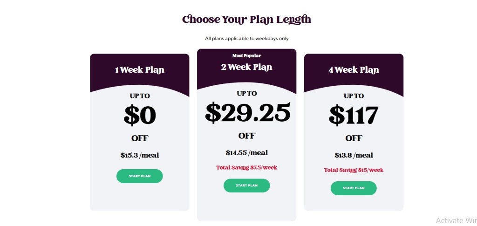Click the $13.8 /meal price
Image resolution: width=477 pixels, height=226 pixels.
click(354, 155)
